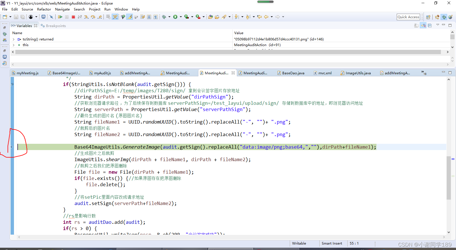Click the Quick Access field

[408, 17]
